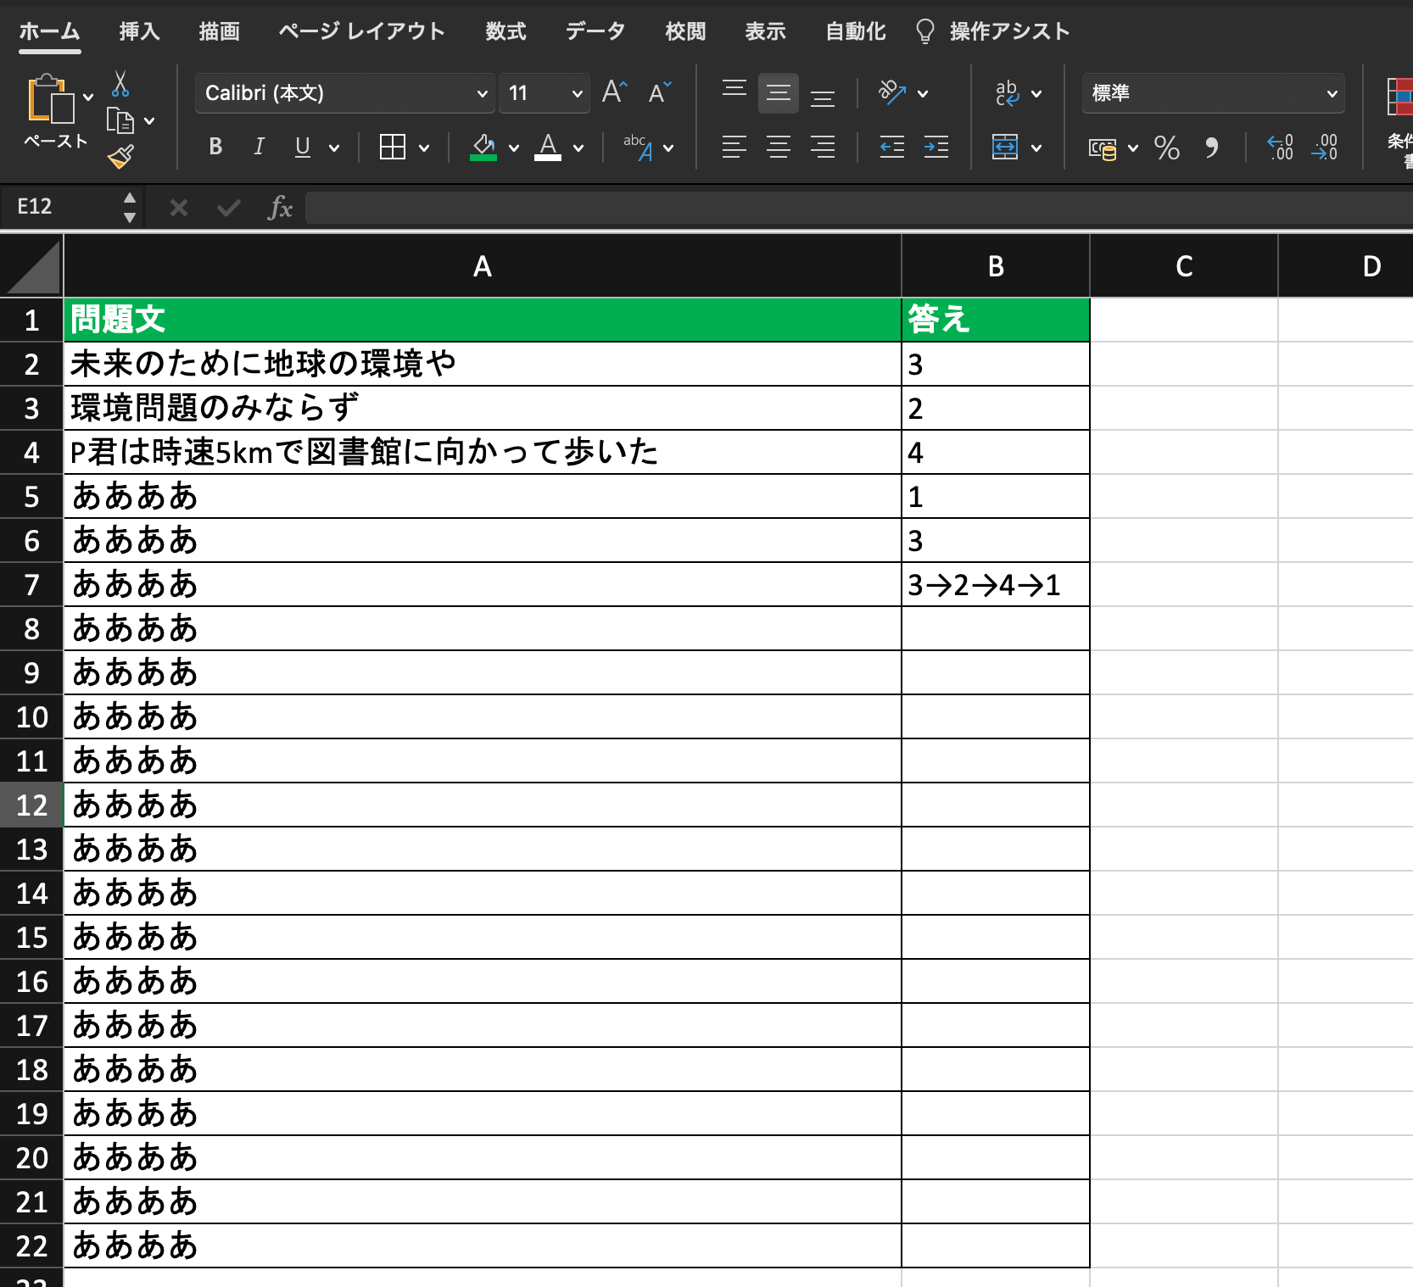The height and width of the screenshot is (1287, 1413).
Task: Toggle center text alignment
Action: 778,147
